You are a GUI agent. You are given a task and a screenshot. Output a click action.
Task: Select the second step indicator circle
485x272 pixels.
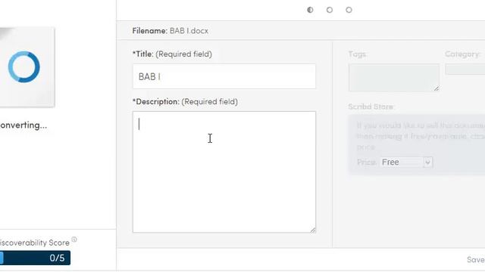pyautogui.click(x=330, y=10)
